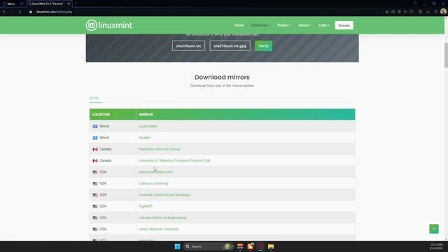Open University of Waterloo Computer Science Club mirror
This screenshot has height=252, width=448.
[x=174, y=160]
